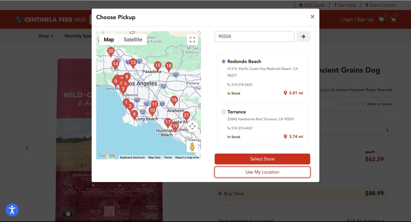Open Monthly Specials menu item

point(78,36)
